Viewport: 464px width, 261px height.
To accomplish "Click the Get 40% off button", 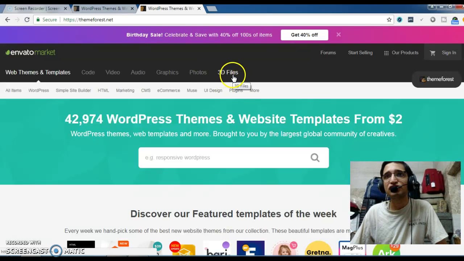I will tap(304, 35).
